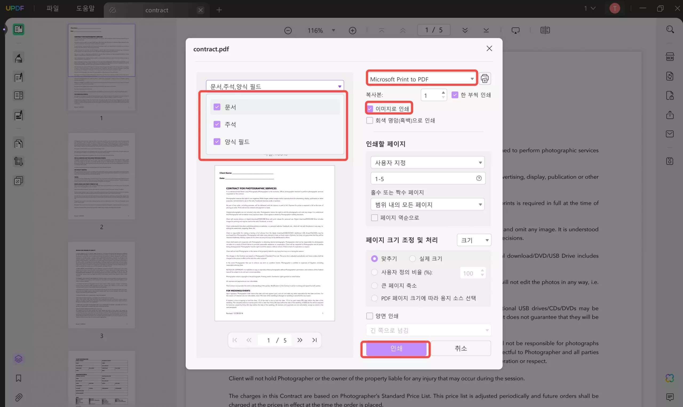Select page 2 thumbnail in sidebar
Viewport: 683px width, 407px height.
[101, 176]
